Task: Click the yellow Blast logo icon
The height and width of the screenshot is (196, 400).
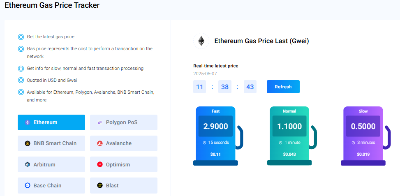Action: coord(99,185)
